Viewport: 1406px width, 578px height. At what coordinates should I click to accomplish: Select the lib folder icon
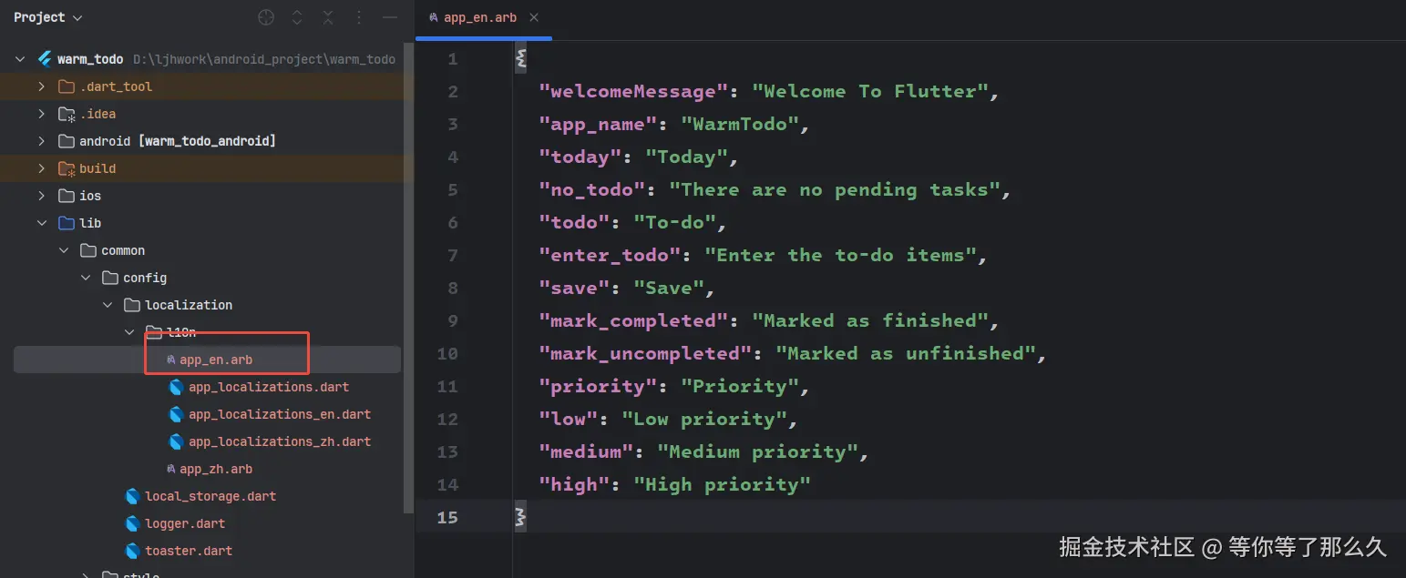click(66, 223)
